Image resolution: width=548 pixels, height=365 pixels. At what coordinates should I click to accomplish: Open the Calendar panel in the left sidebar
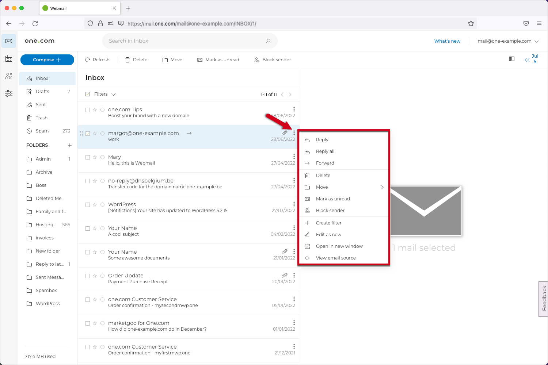8,58
